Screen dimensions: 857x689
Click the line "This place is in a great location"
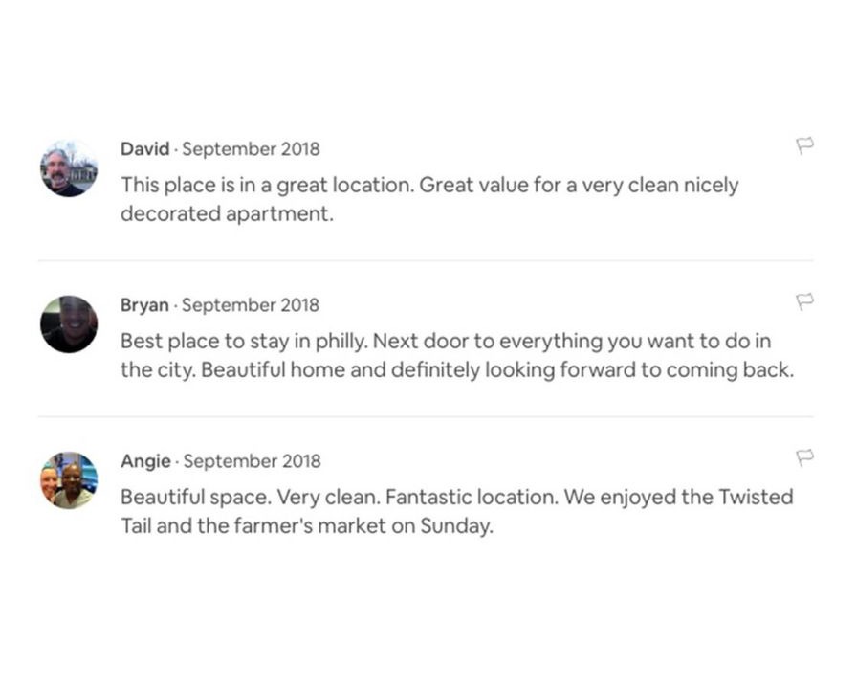coord(429,185)
